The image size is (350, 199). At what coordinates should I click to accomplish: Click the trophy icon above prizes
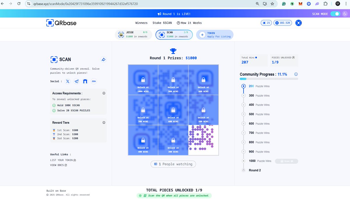click(x=173, y=51)
